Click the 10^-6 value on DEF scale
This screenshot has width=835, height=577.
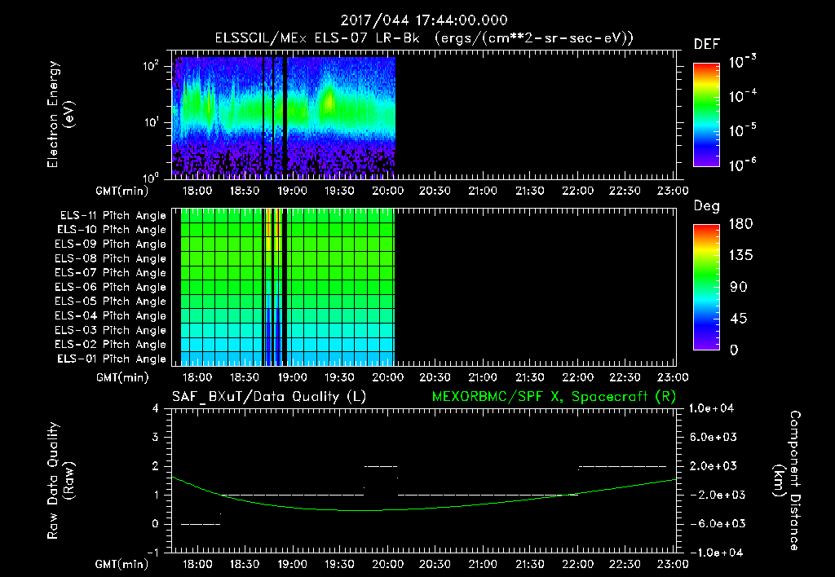[x=742, y=165]
